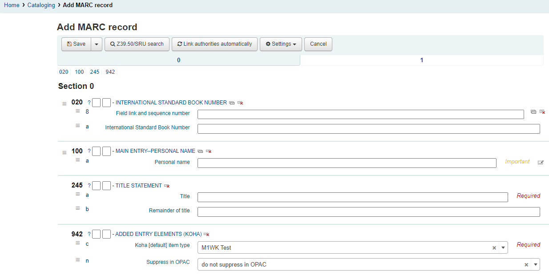This screenshot has width=549, height=275.
Task: Delete the Field link and sequence number subfield
Action: click(542, 112)
